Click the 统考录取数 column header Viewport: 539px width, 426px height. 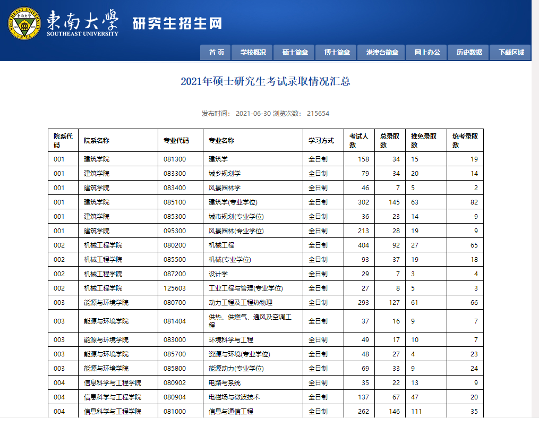click(x=465, y=140)
